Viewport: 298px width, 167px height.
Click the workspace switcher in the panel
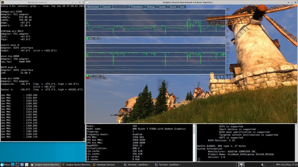(240, 165)
